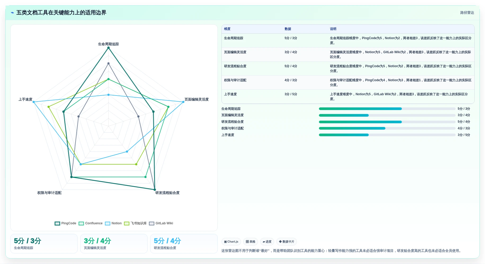
Task: Click the 权限与审计适配 progress bar
Action: coord(387,128)
